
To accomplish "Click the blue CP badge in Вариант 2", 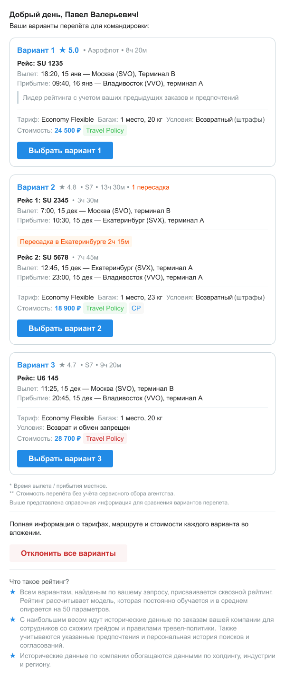I will [x=136, y=308].
